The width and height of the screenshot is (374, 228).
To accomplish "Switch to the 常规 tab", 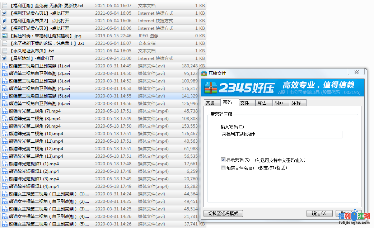I will point(210,103).
